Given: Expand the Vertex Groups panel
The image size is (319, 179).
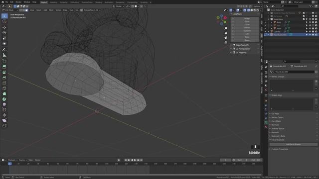Looking at the screenshot, I should coord(278,77).
